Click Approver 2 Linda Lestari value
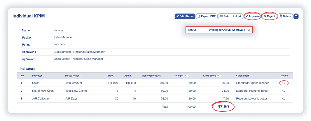The image size is (311, 121). 78,59
